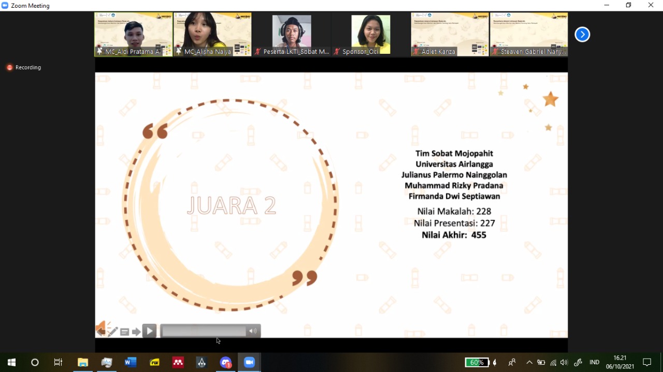The image size is (663, 372).
Task: Open the notification action center
Action: coord(646,362)
